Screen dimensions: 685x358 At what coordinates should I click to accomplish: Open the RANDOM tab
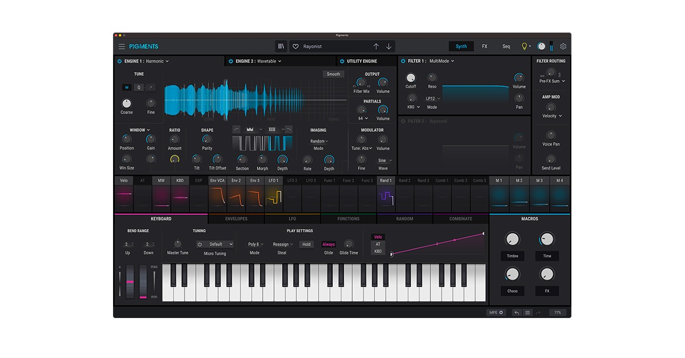click(x=405, y=219)
